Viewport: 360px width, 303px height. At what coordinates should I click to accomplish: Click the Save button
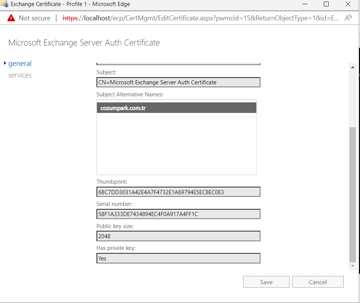click(266, 282)
